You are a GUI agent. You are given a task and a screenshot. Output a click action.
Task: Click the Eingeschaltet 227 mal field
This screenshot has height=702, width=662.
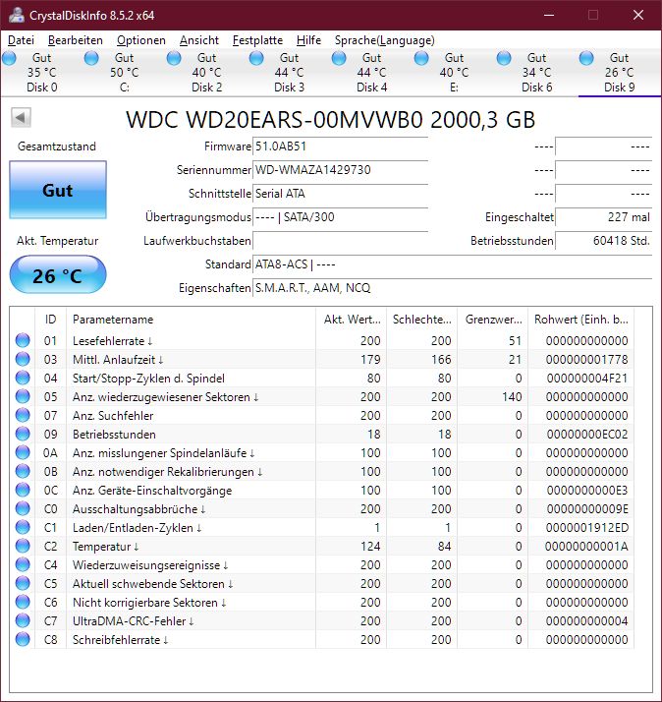pyautogui.click(x=603, y=217)
